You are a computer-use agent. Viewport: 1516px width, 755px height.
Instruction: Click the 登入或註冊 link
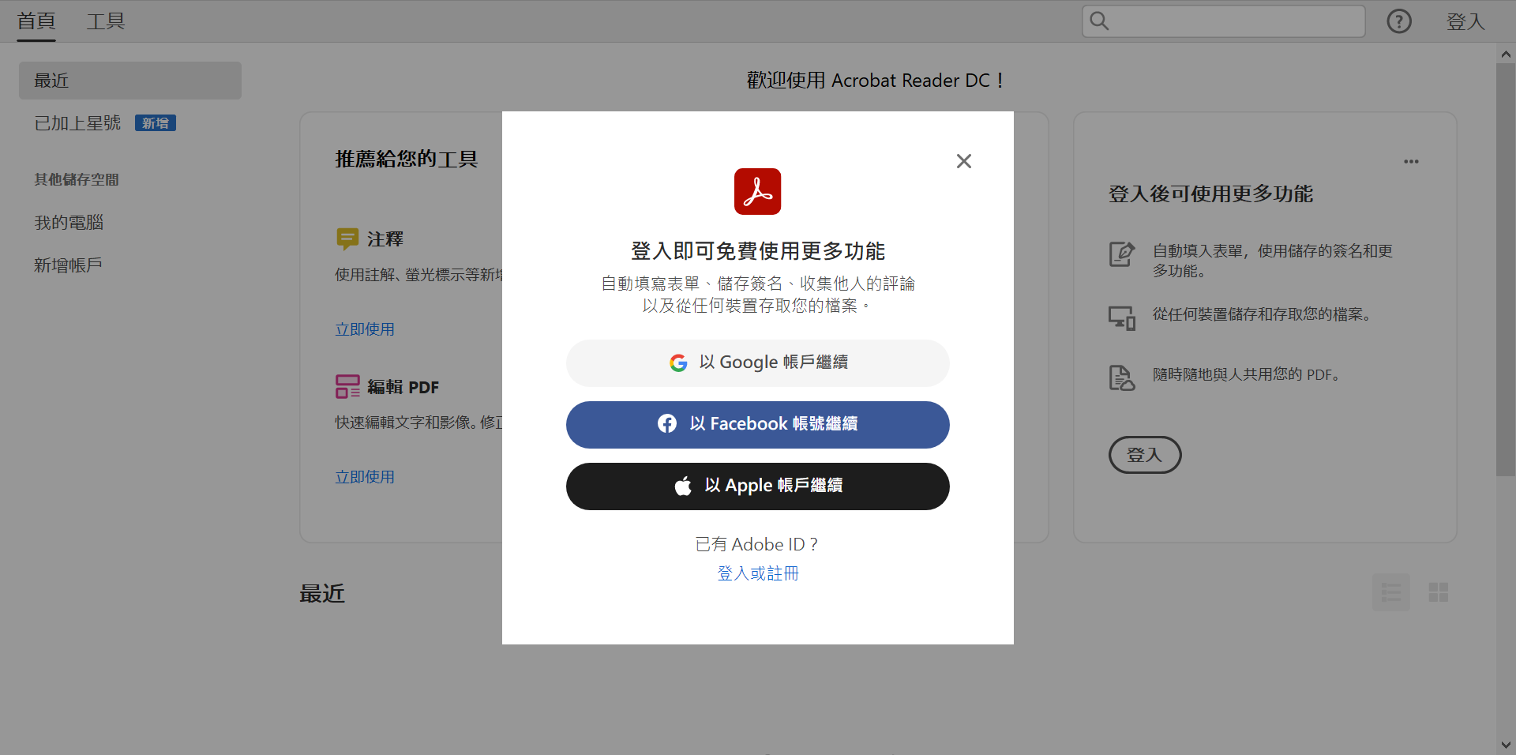click(757, 573)
